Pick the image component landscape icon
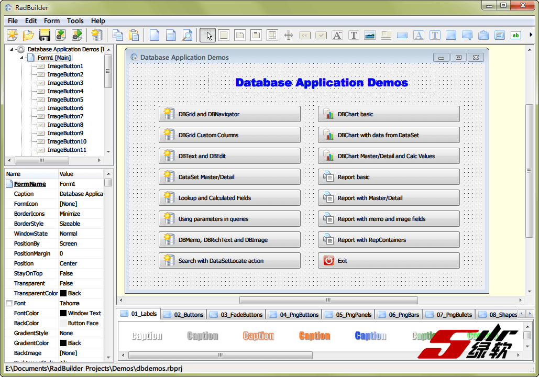This screenshot has width=539, height=377. click(370, 35)
